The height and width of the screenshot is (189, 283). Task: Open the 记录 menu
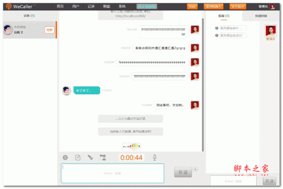pos(91,7)
